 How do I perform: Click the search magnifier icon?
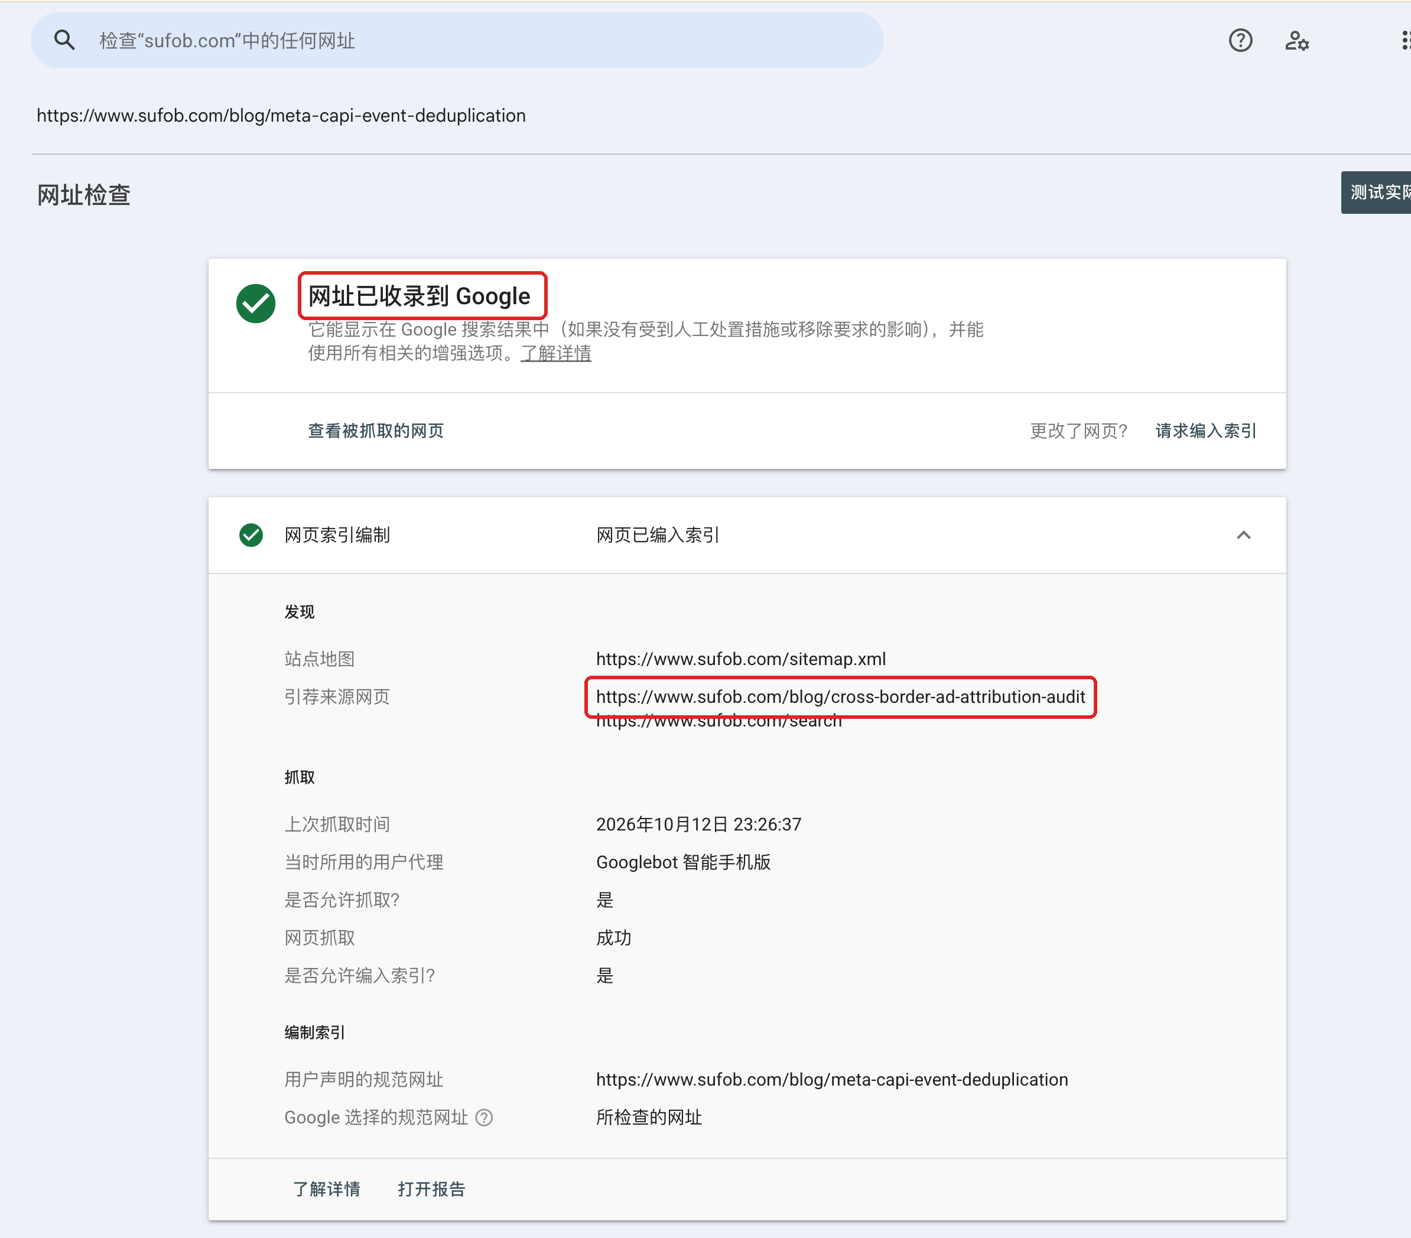click(x=64, y=40)
